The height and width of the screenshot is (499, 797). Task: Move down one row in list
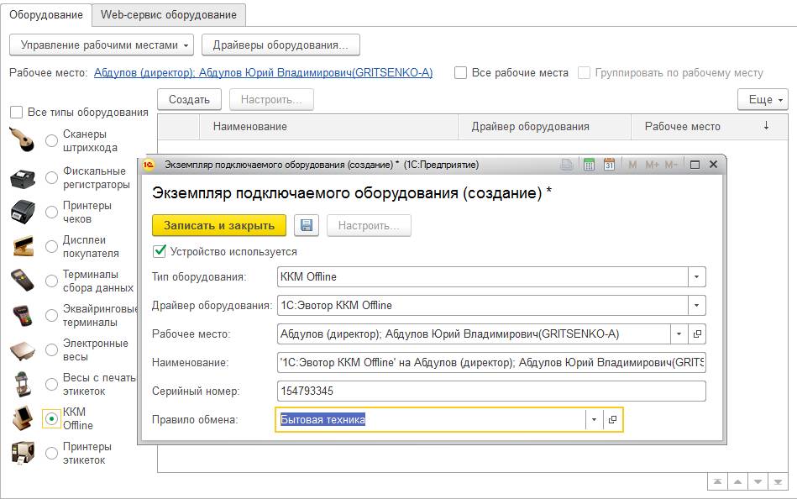tap(758, 481)
